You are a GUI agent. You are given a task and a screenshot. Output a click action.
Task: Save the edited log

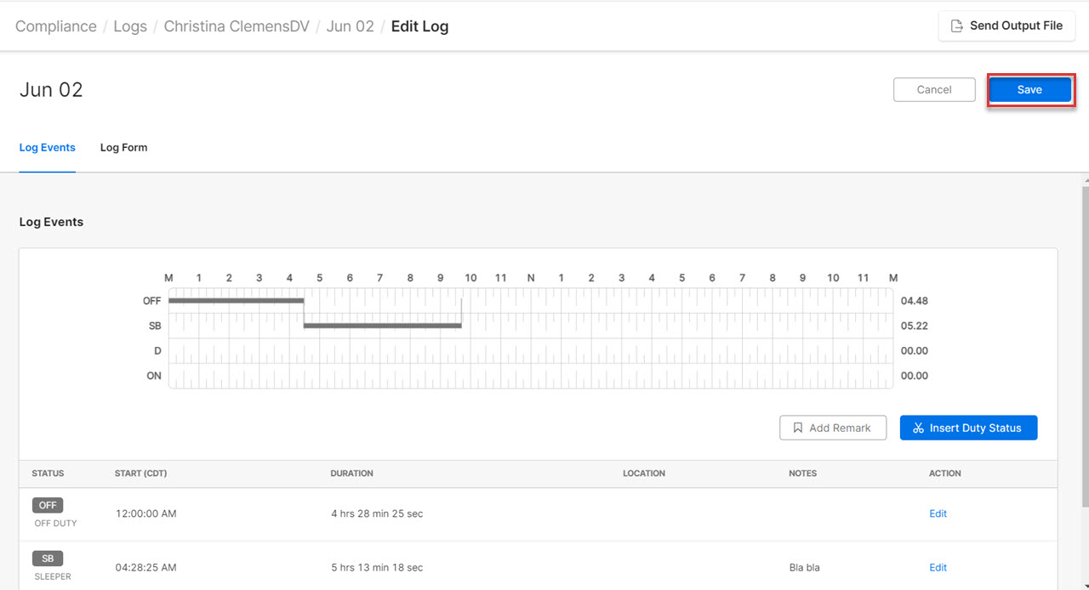(x=1029, y=90)
